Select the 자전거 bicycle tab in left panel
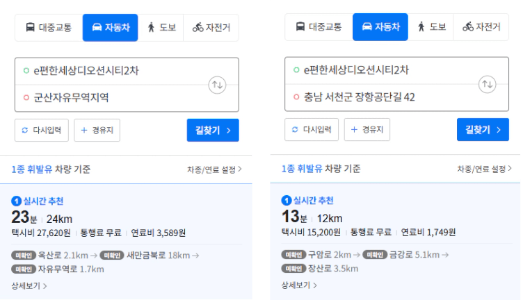This screenshot has width=523, height=300. click(x=211, y=28)
